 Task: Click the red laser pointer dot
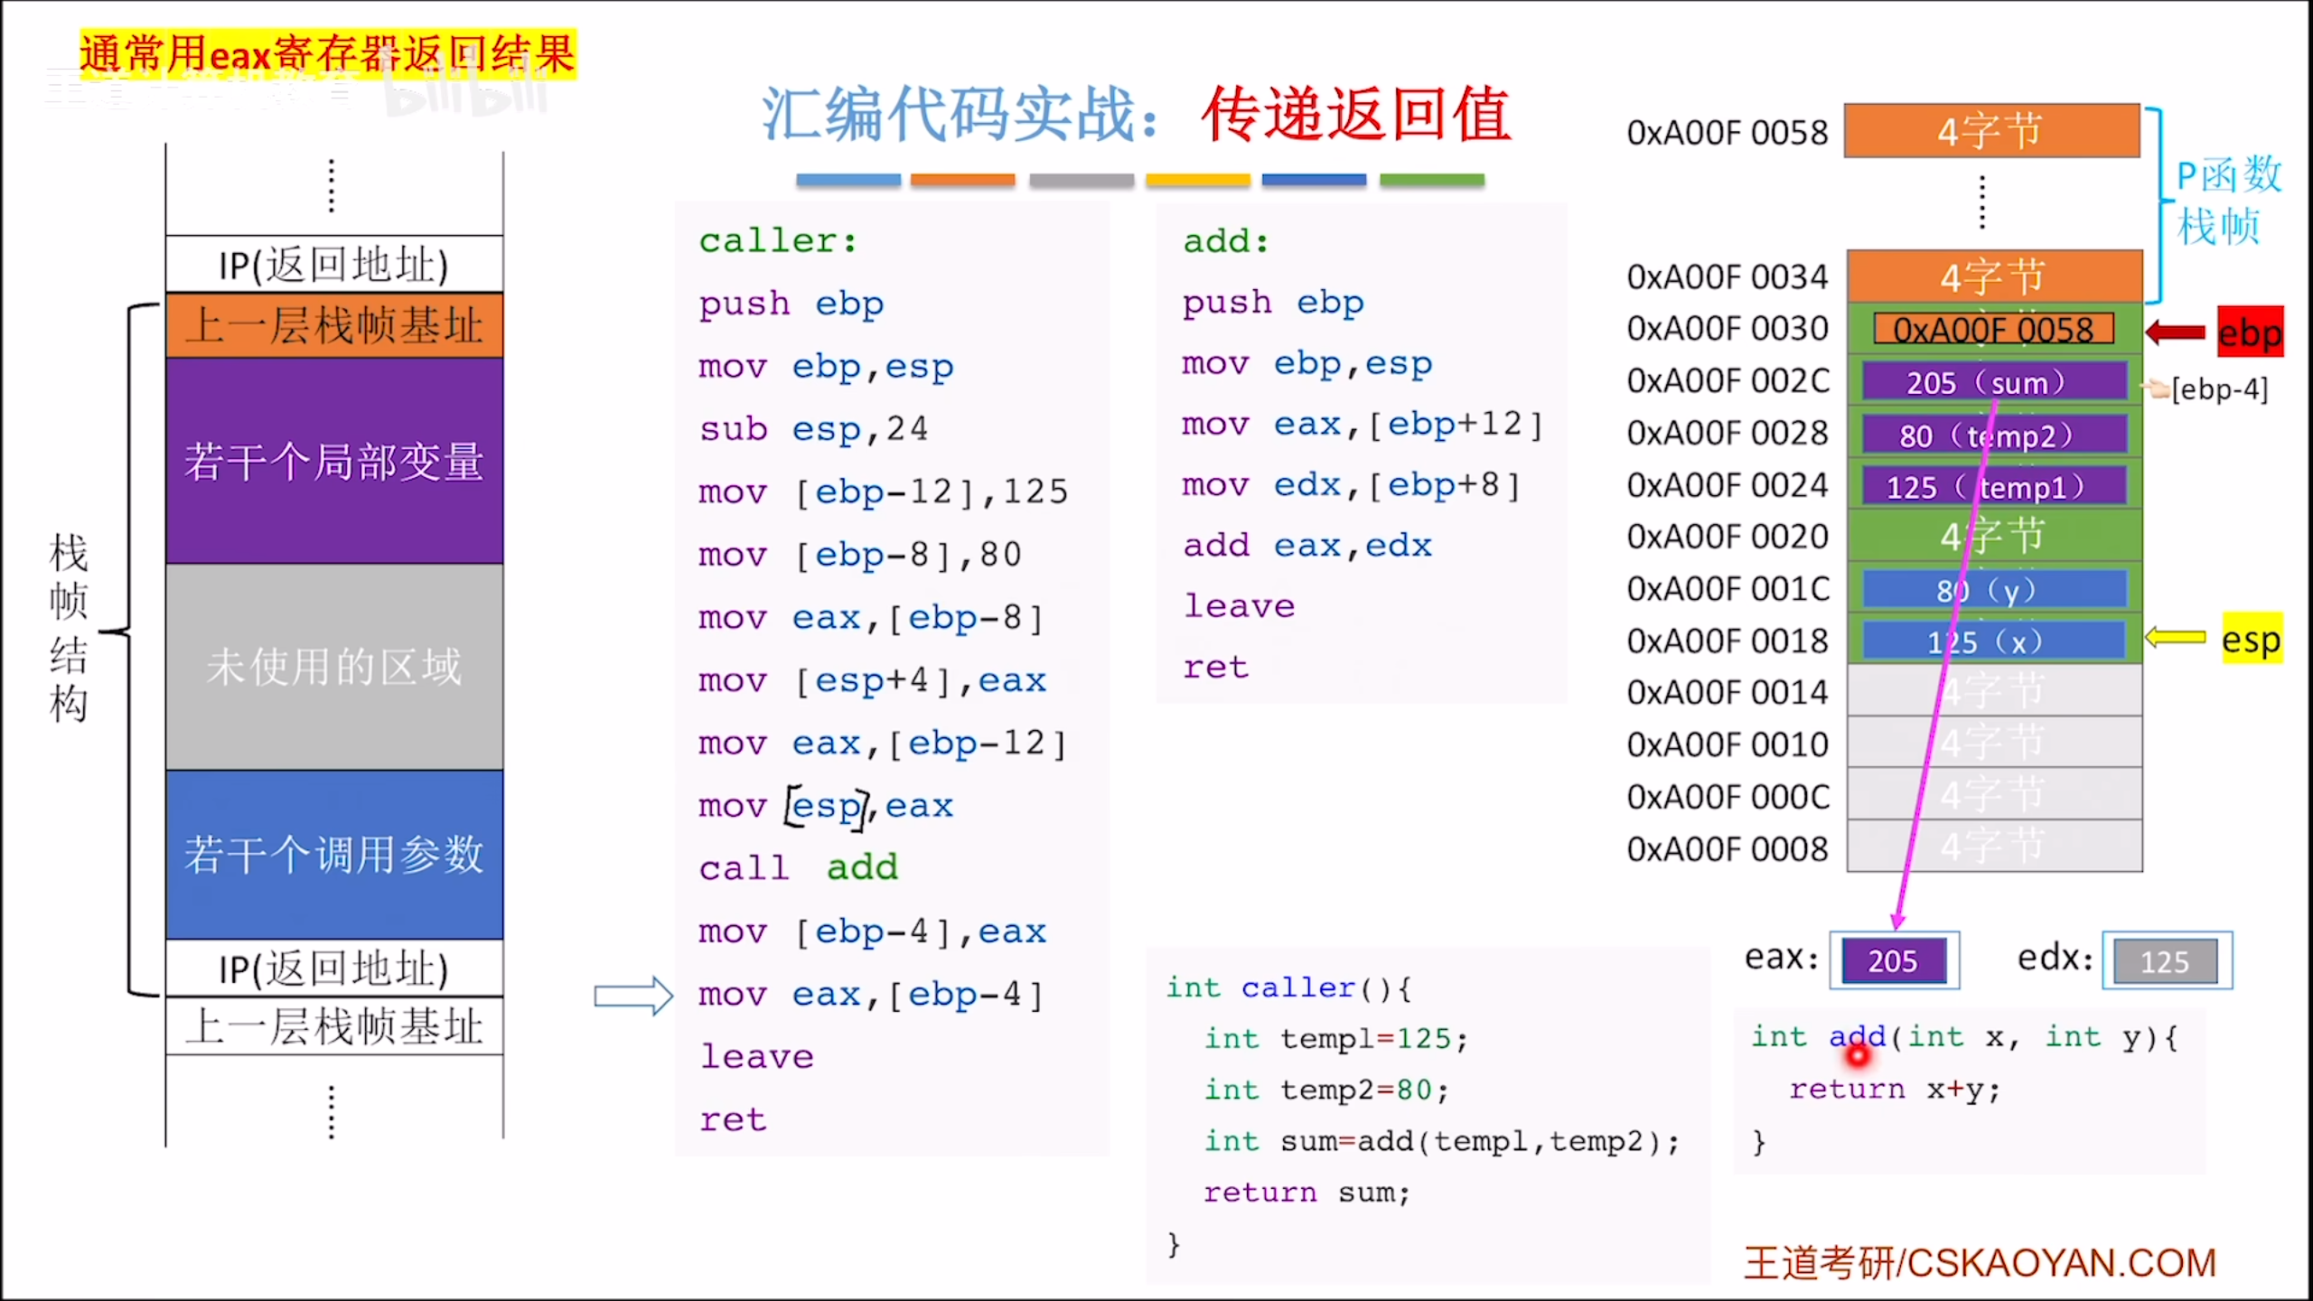click(x=1858, y=1054)
